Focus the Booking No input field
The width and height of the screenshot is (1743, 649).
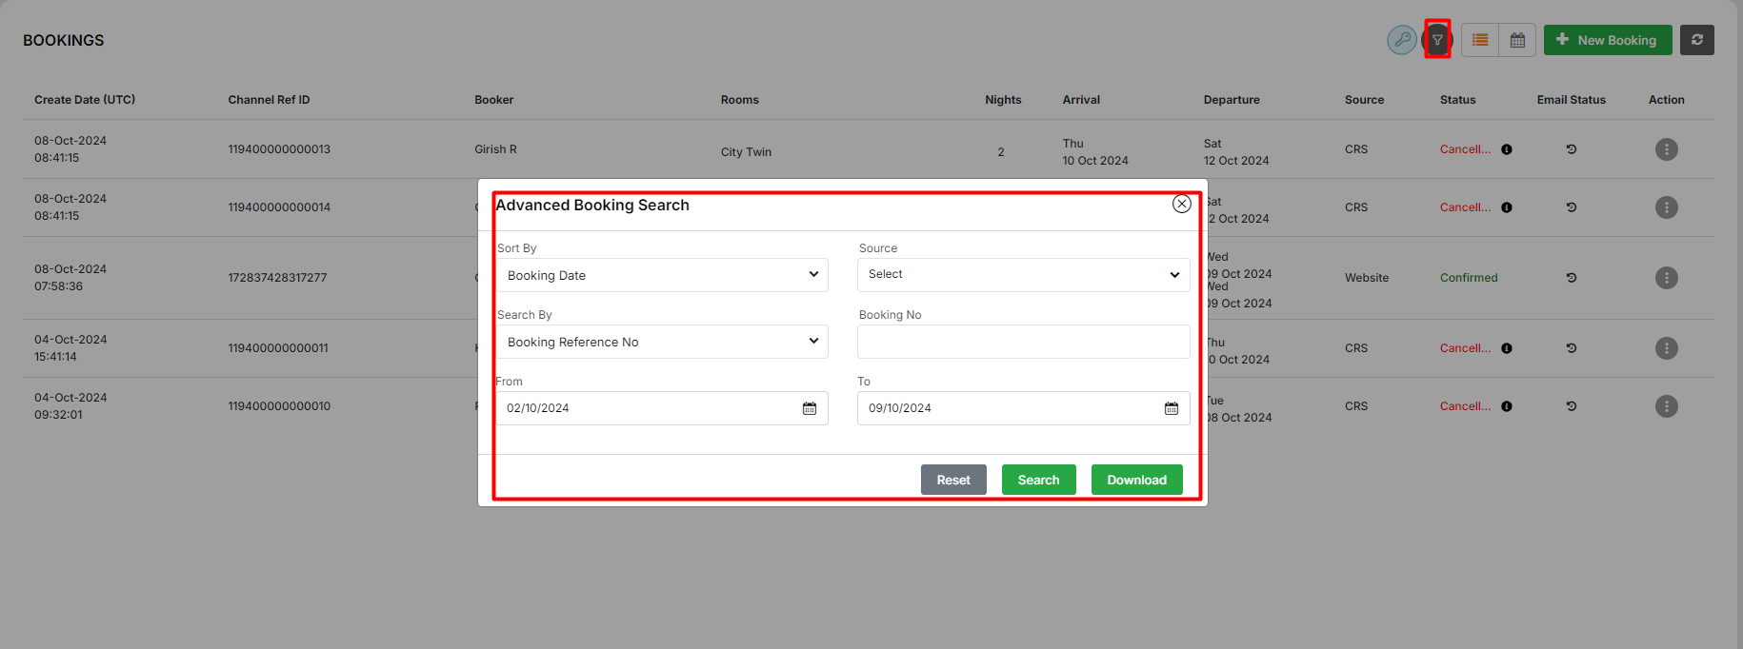tap(1023, 342)
